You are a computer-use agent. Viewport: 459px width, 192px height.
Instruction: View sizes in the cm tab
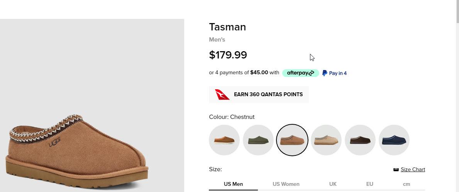click(406, 184)
